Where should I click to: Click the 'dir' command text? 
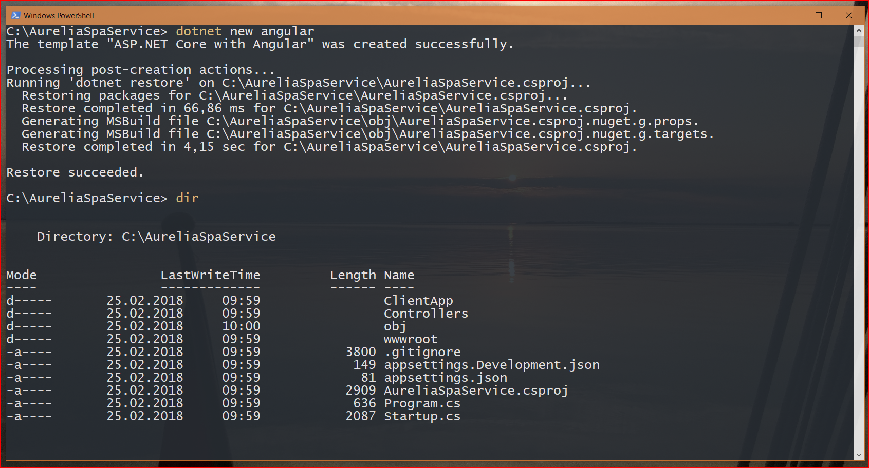pyautogui.click(x=187, y=198)
